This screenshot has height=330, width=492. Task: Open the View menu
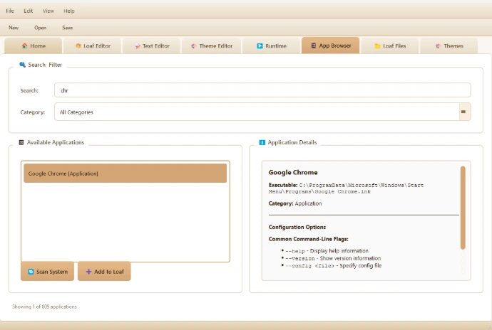[x=48, y=11]
